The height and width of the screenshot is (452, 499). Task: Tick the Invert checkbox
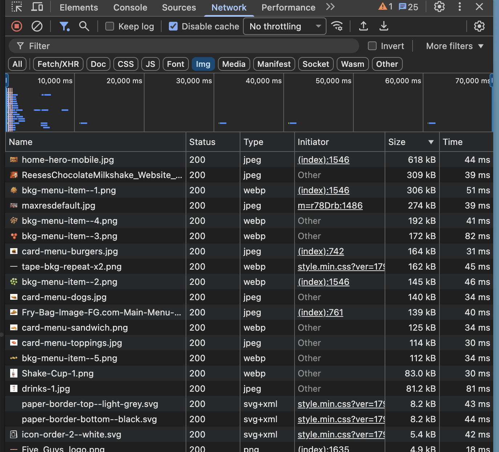372,46
